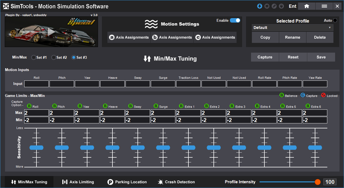Image resolution: width=344 pixels, height=188 pixels.
Task: Open the hamburger menu
Action: click(324, 6)
